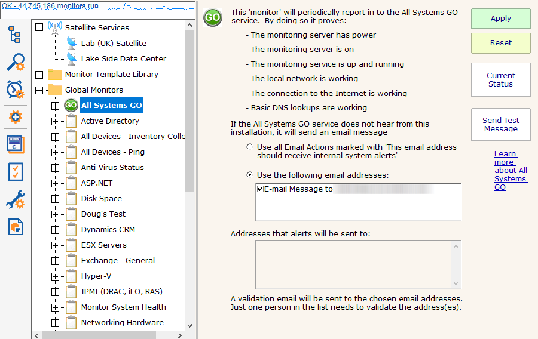Select Disk Space in the monitor tree
Viewport: 538px width, 339px height.
pos(101,199)
